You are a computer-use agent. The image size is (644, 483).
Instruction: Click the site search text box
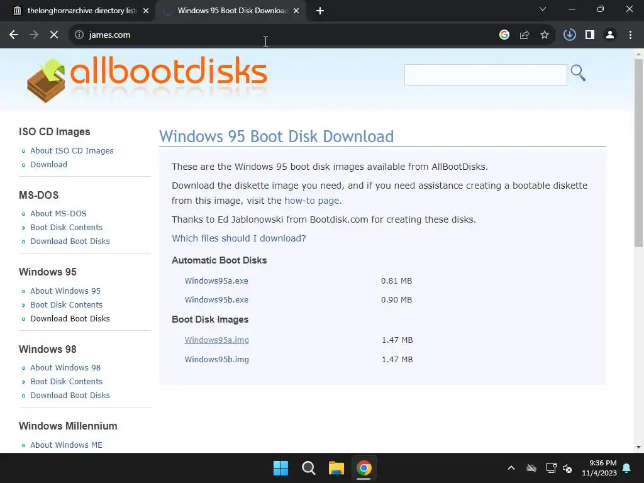click(x=486, y=75)
